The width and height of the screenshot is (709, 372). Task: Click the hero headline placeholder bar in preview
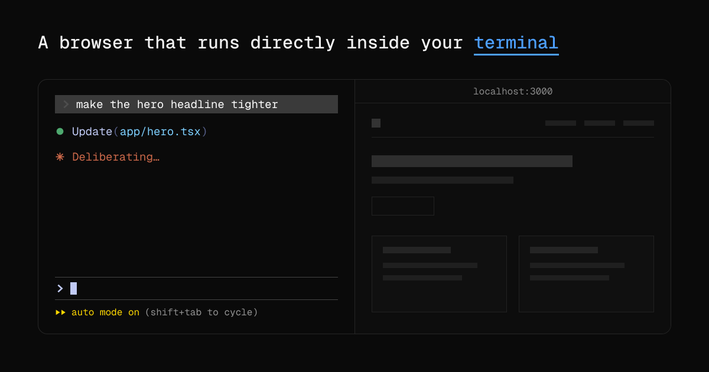[472, 161]
